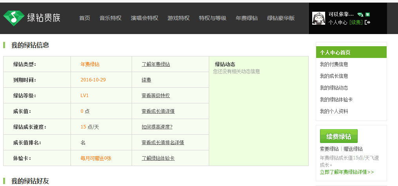The height and width of the screenshot is (186, 398).
Task: Click 了解年费绿钻 link
Action: (x=156, y=65)
